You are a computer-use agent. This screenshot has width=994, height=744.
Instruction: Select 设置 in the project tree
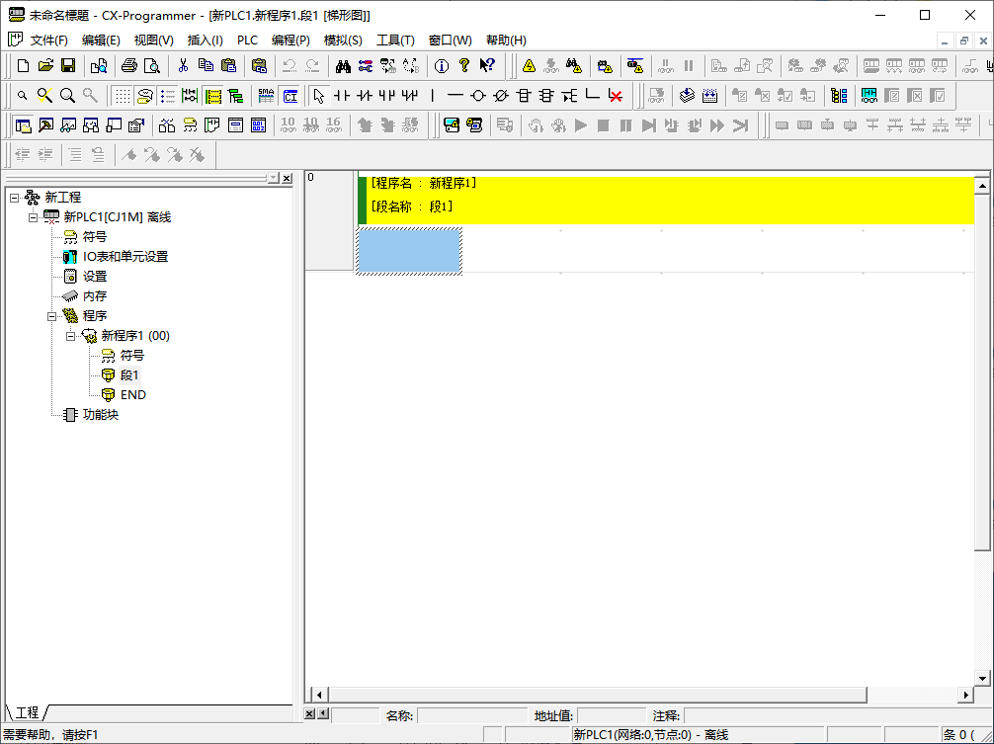pos(95,277)
